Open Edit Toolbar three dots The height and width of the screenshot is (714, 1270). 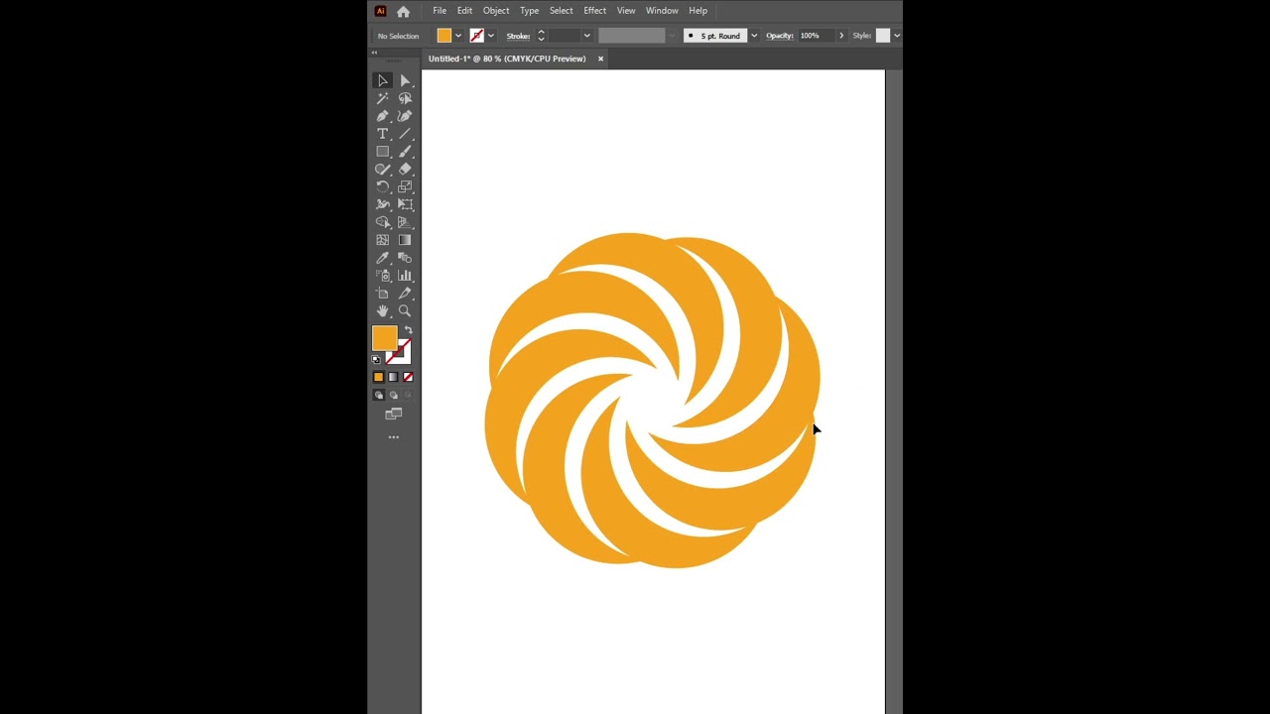[394, 437]
